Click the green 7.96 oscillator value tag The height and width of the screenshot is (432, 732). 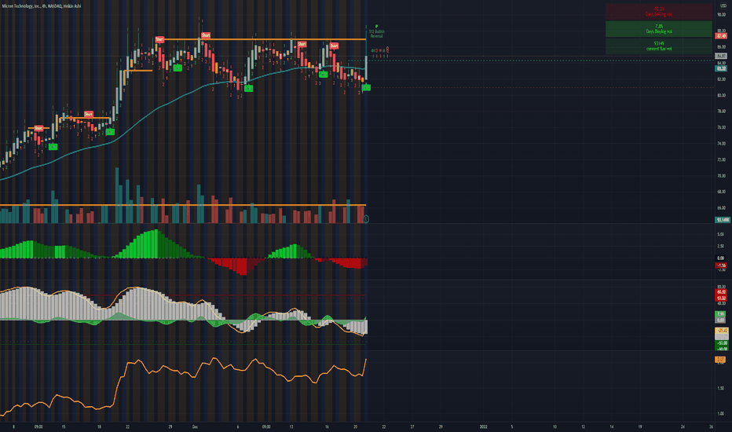click(x=721, y=314)
